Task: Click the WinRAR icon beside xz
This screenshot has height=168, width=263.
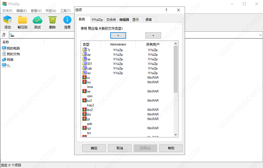Action: click(x=84, y=77)
